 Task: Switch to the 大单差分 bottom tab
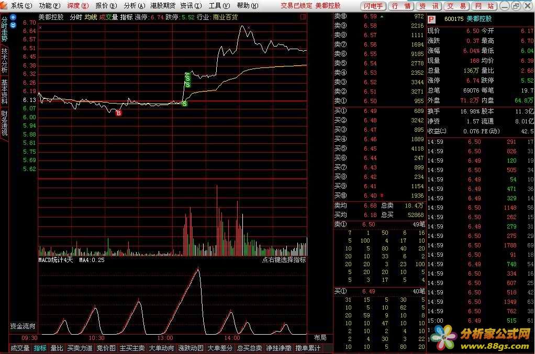point(220,348)
